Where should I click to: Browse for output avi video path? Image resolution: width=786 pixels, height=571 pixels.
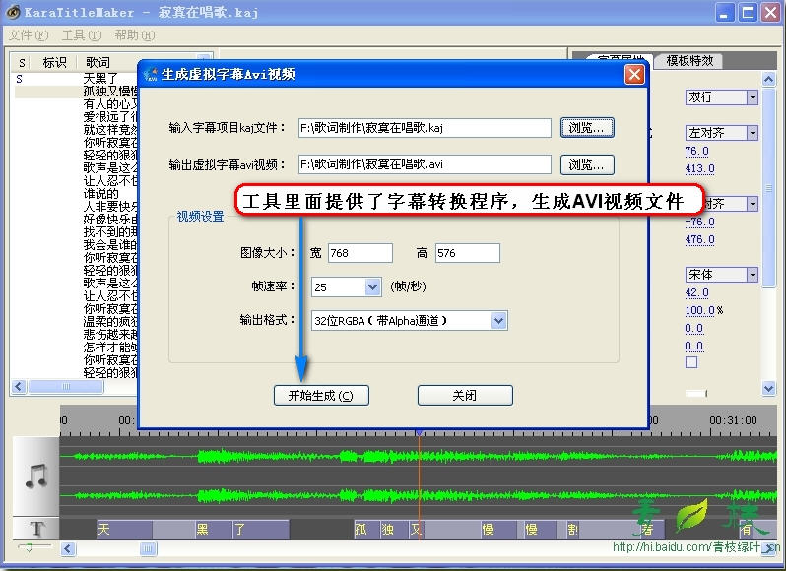587,164
